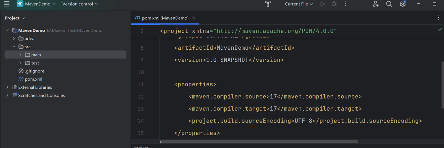This screenshot has height=148, width=444.
Task: Open the Version control dropdown
Action: pos(80,4)
